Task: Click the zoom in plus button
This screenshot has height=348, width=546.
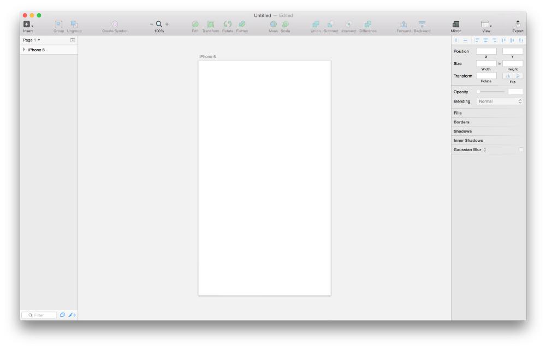Action: [x=167, y=24]
